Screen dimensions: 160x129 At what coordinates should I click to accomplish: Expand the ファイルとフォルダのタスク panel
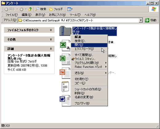(29, 30)
